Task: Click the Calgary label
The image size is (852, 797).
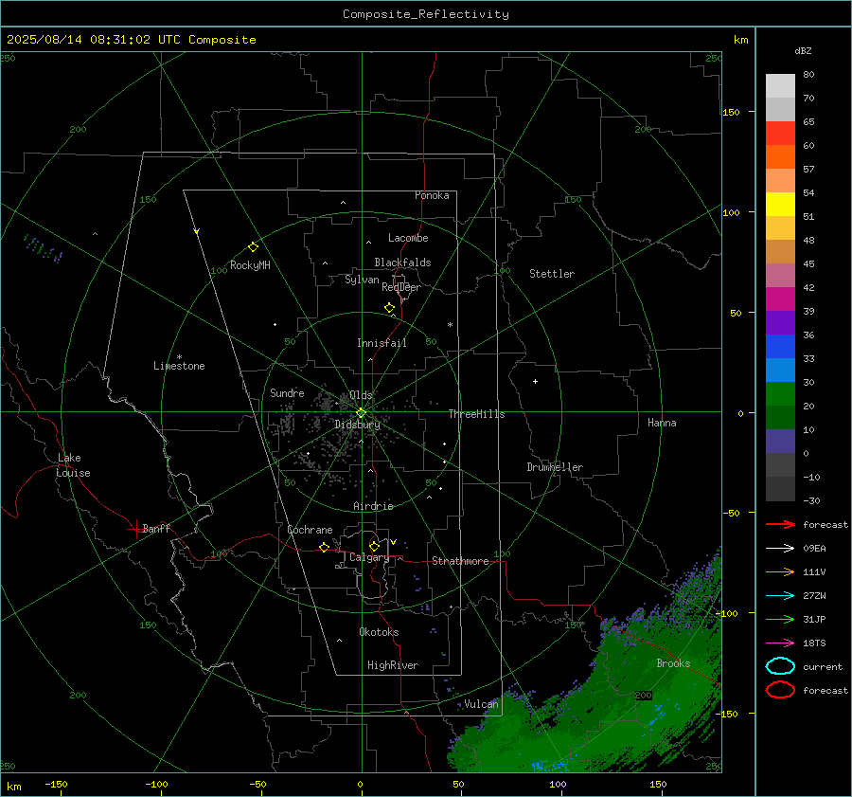Action: point(369,557)
